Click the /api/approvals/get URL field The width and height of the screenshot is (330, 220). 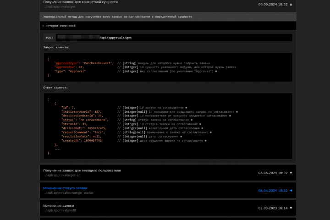[174, 38]
